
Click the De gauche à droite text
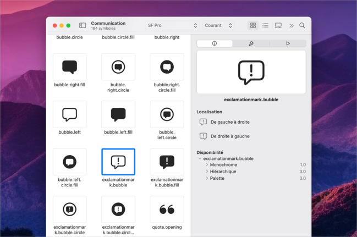(x=230, y=122)
